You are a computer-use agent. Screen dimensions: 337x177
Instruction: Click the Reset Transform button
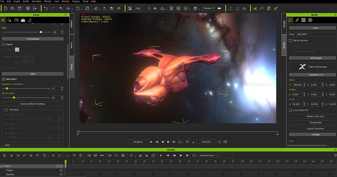coord(316,129)
